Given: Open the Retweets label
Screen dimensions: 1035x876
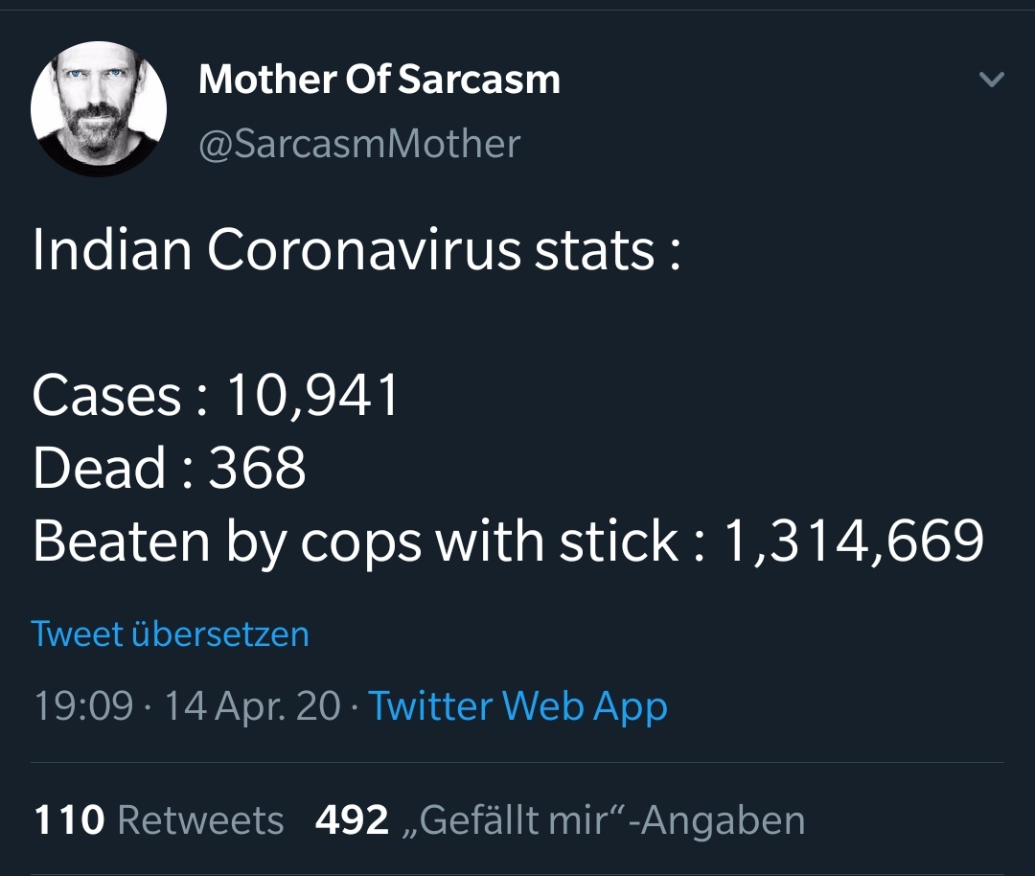Looking at the screenshot, I should pyautogui.click(x=200, y=820).
